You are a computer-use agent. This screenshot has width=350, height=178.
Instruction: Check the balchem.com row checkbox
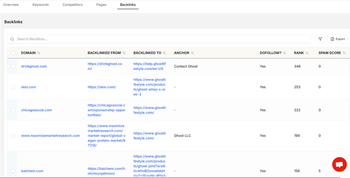[x=13, y=171]
